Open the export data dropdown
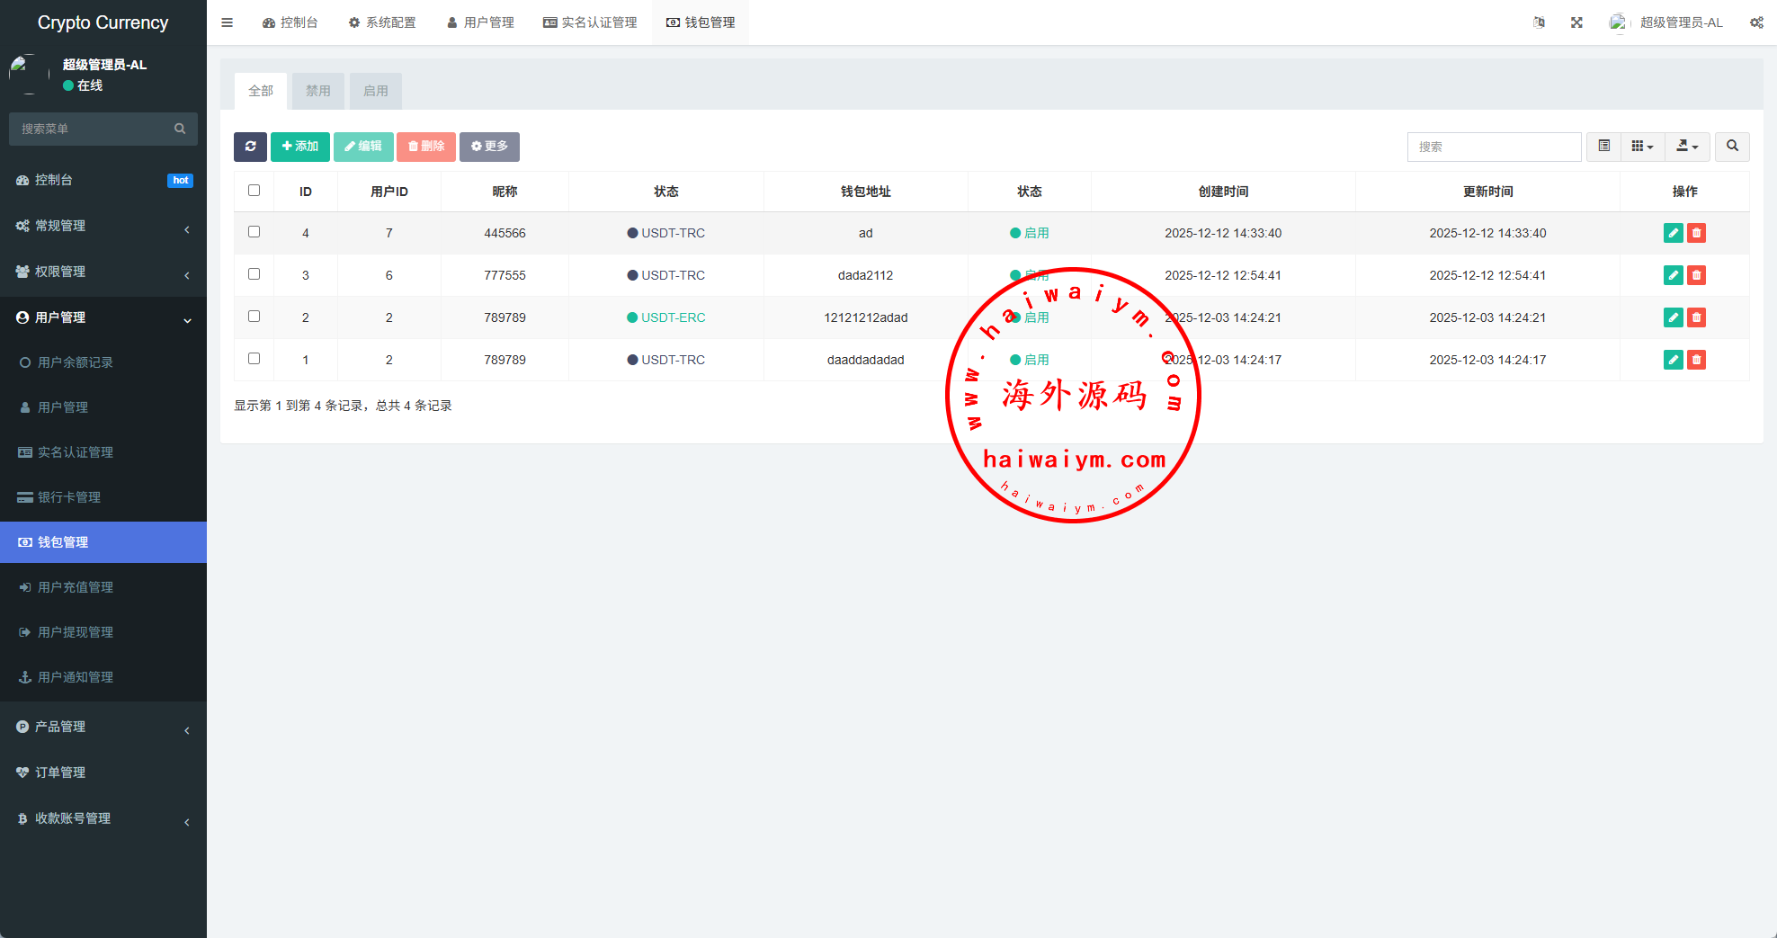 click(x=1687, y=147)
